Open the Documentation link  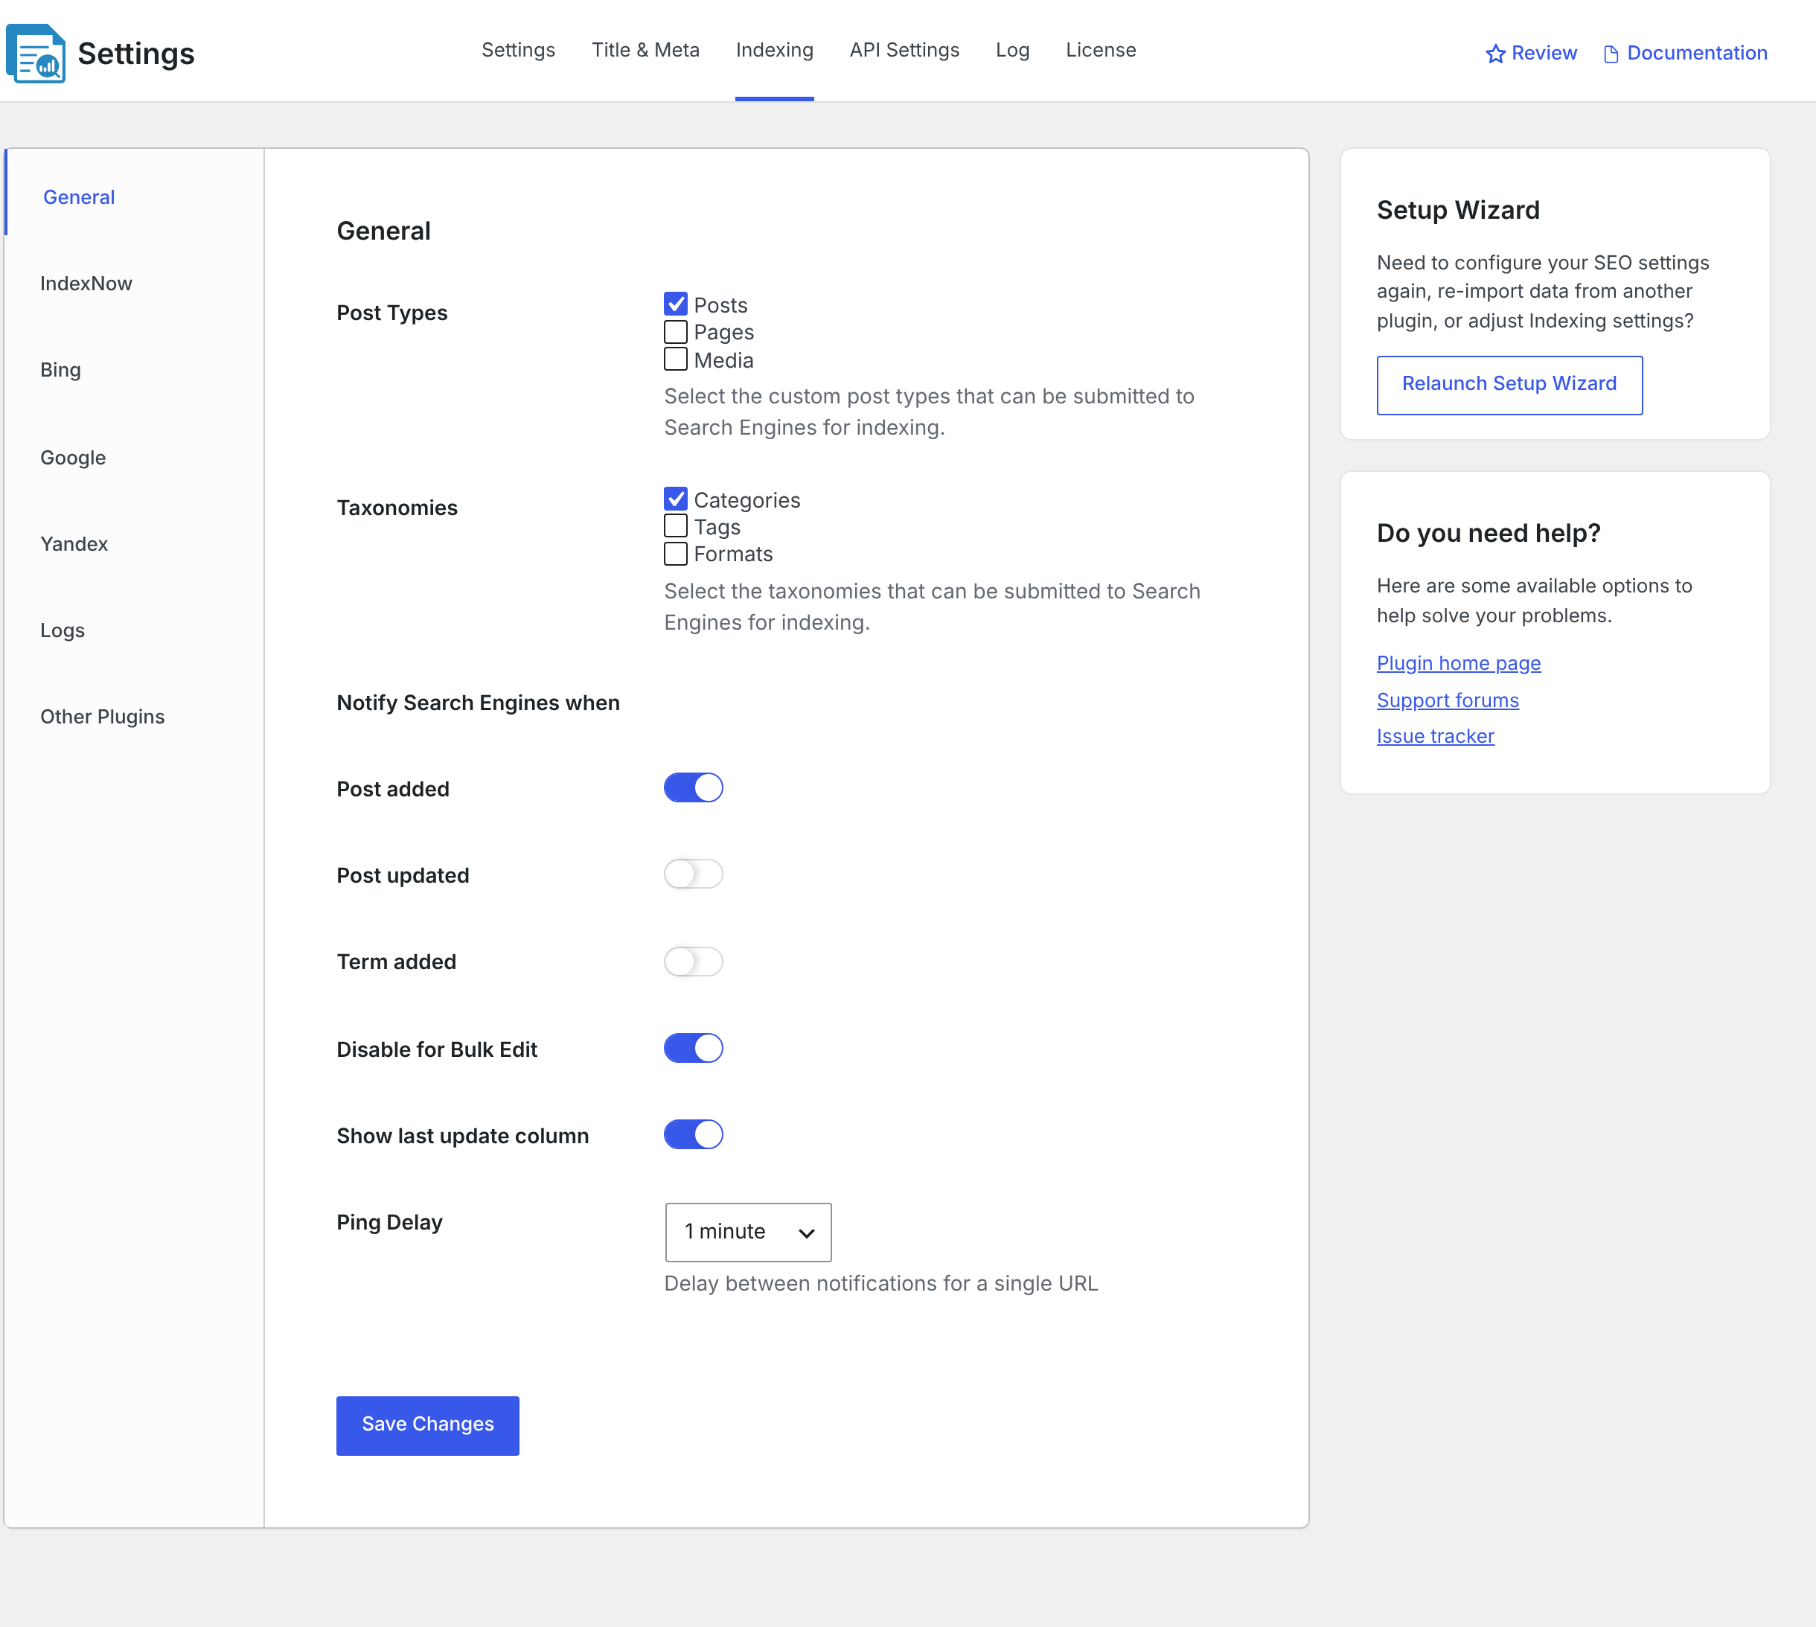(x=1697, y=54)
